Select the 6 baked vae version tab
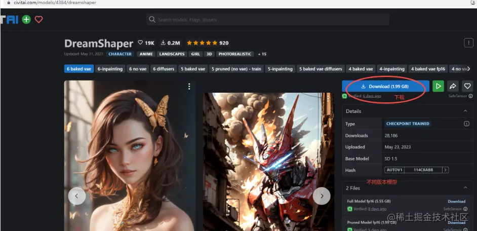The image size is (477, 231). 79,69
